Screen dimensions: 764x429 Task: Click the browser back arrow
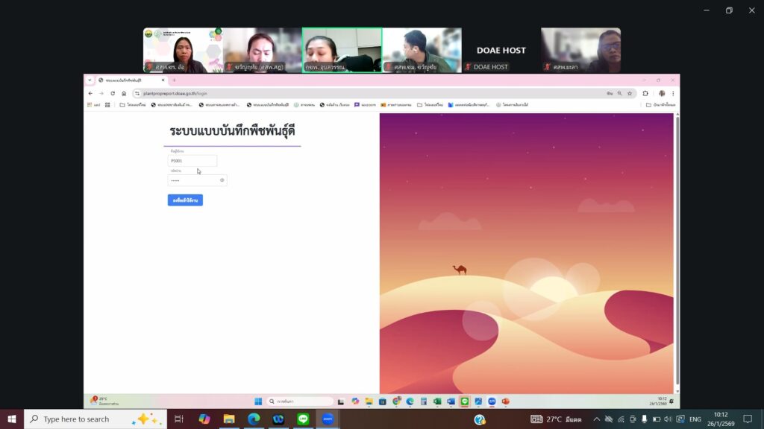(90, 94)
